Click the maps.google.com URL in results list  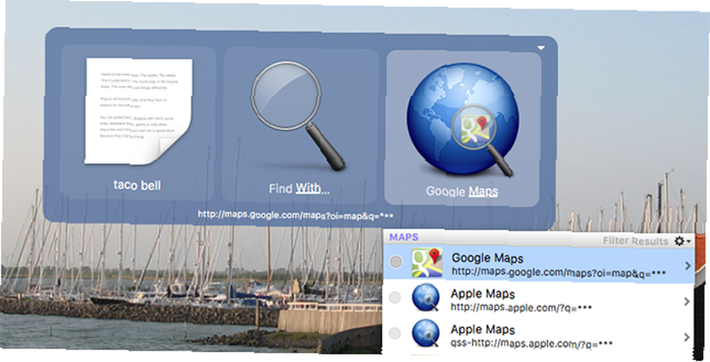[x=558, y=273]
